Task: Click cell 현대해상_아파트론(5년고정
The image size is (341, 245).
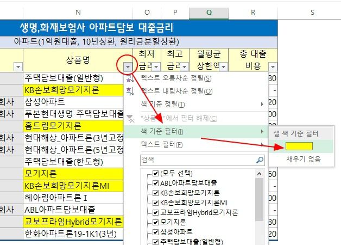Action: (73, 150)
